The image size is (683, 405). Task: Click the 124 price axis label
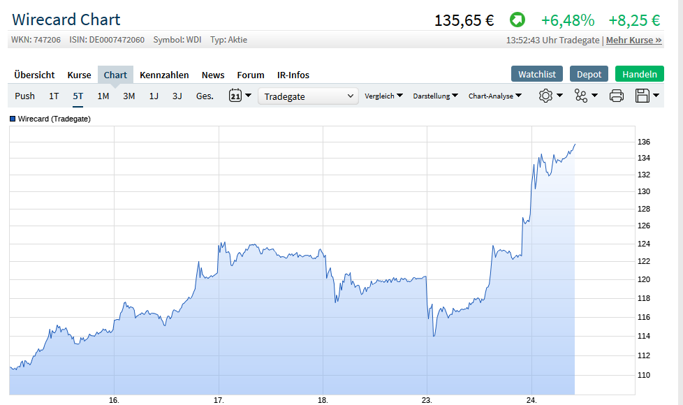[x=644, y=244]
